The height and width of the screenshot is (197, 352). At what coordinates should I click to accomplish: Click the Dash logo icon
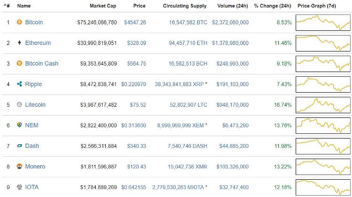(x=20, y=146)
